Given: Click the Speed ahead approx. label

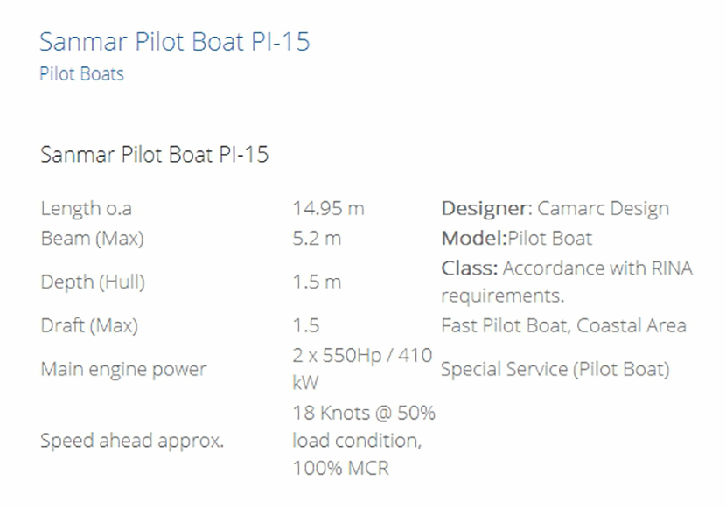Looking at the screenshot, I should (x=132, y=441).
